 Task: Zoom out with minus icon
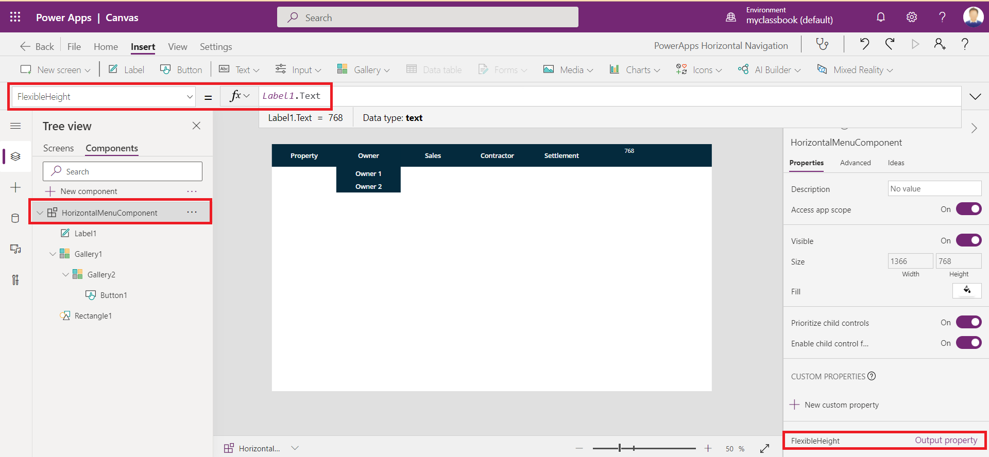tap(579, 448)
